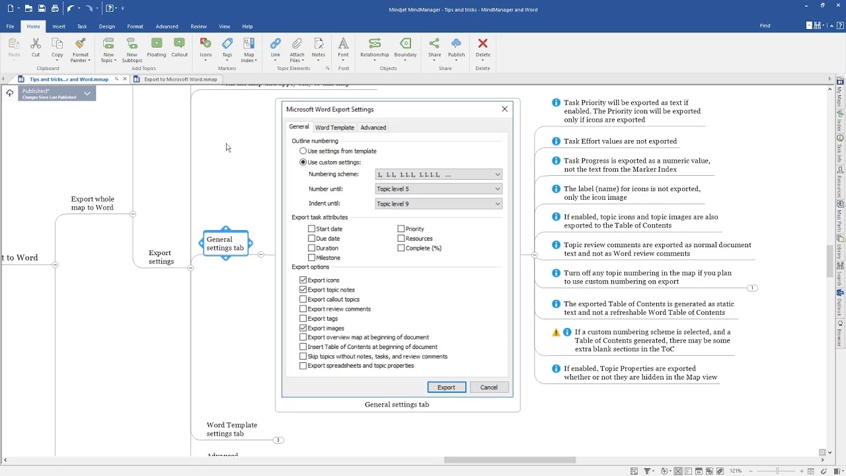Click the Undo arrow in quick access toolbar
The width and height of the screenshot is (846, 476).
pyautogui.click(x=70, y=9)
